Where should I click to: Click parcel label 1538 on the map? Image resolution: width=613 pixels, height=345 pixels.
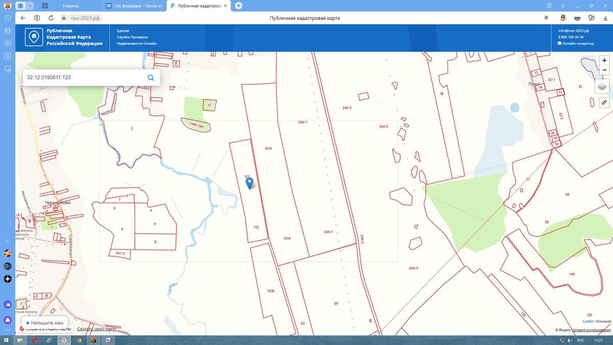271,291
